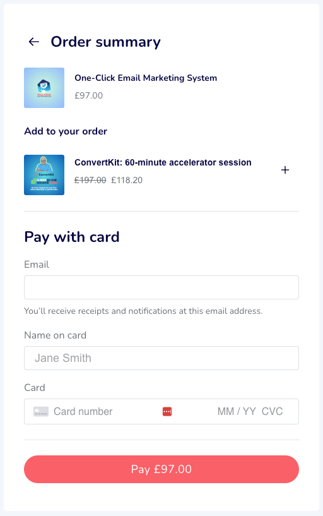Image resolution: width=323 pixels, height=516 pixels.
Task: Click the Order summary heading
Action: pos(105,42)
